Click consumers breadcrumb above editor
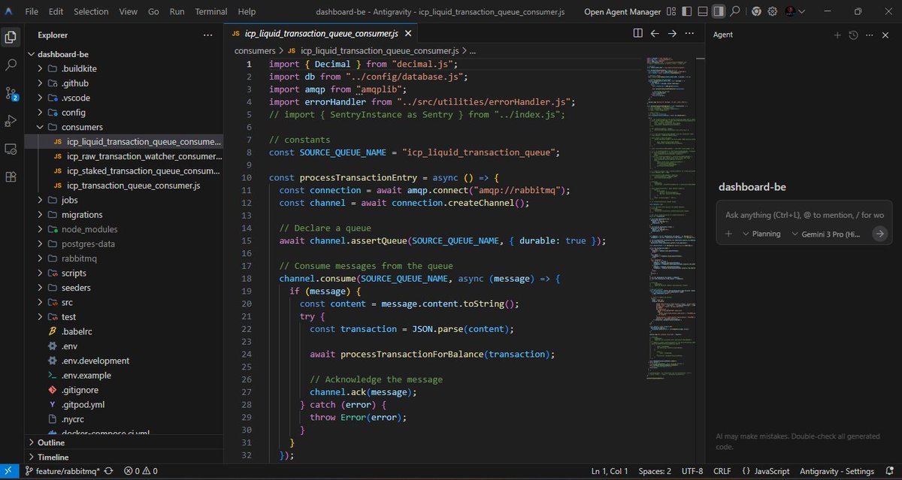902x480 pixels. [254, 50]
